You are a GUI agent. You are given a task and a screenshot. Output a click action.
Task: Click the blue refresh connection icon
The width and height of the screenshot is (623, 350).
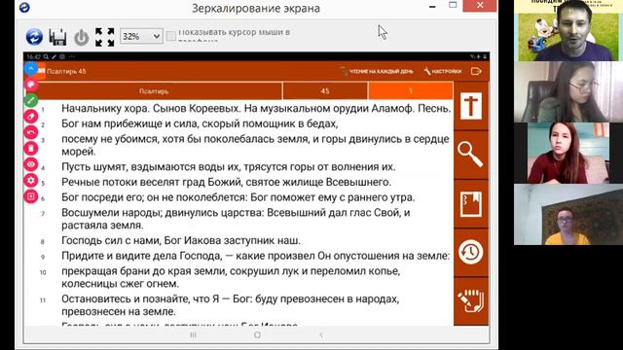pyautogui.click(x=34, y=37)
